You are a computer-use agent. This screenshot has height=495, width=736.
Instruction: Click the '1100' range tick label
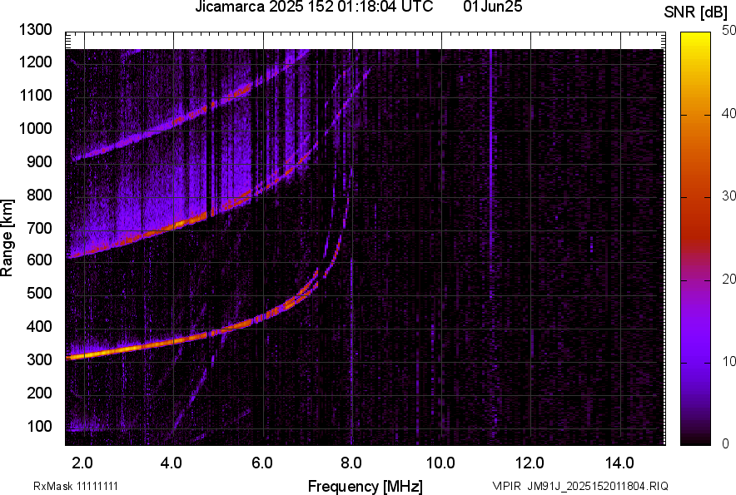coord(35,95)
